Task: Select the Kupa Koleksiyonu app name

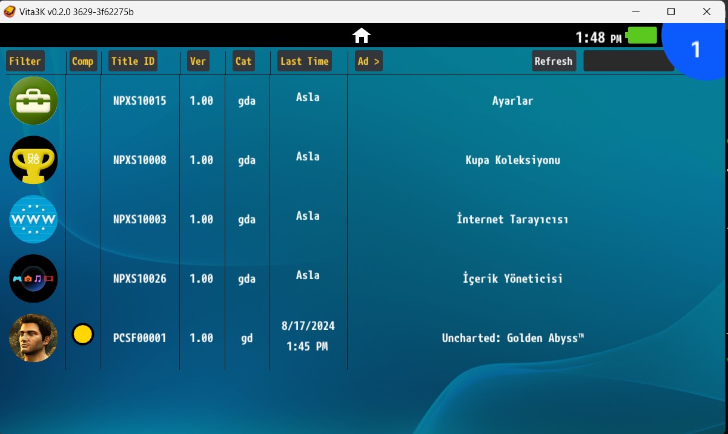Action: click(512, 160)
